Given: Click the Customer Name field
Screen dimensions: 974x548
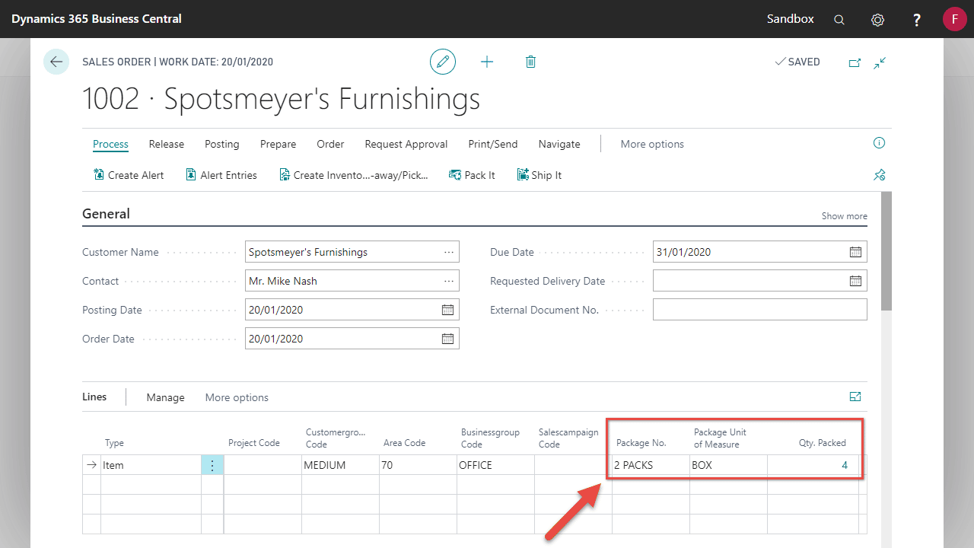Looking at the screenshot, I should pos(352,252).
